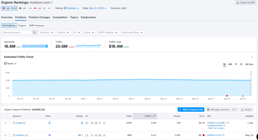This screenshot has height=140, width=258.
Task: Click the more countries ellipsis button
Action: [49, 8]
